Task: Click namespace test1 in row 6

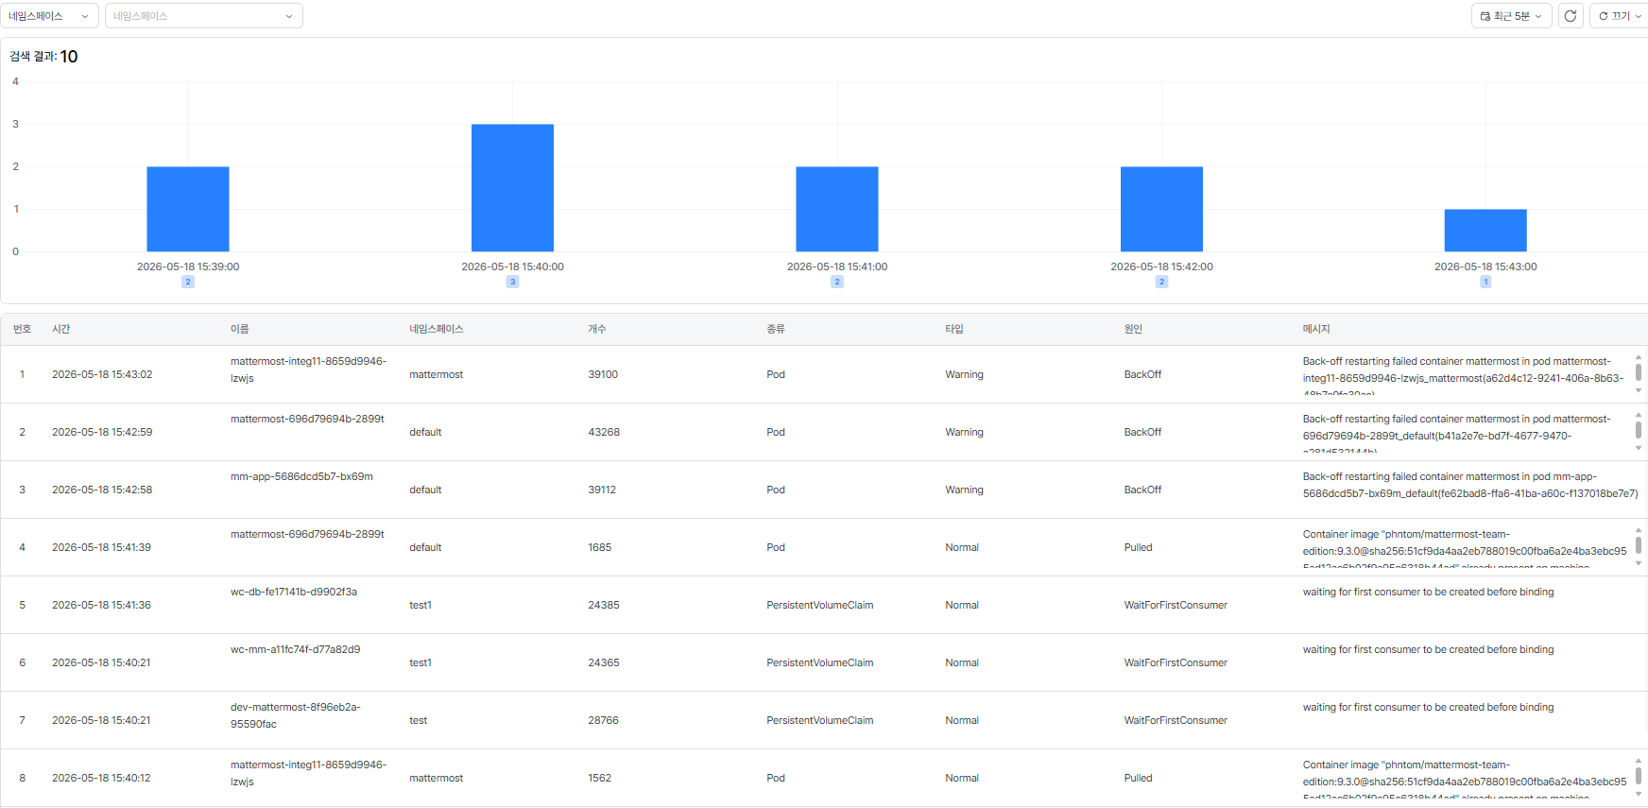Action: click(421, 662)
